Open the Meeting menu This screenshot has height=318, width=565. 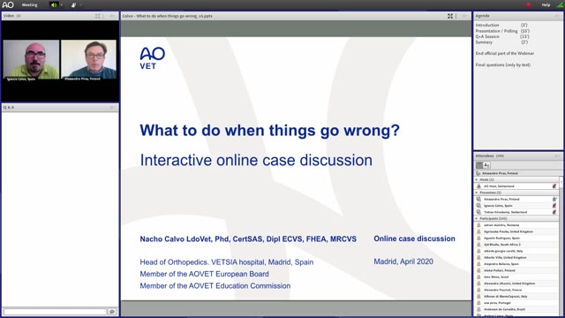[29, 5]
